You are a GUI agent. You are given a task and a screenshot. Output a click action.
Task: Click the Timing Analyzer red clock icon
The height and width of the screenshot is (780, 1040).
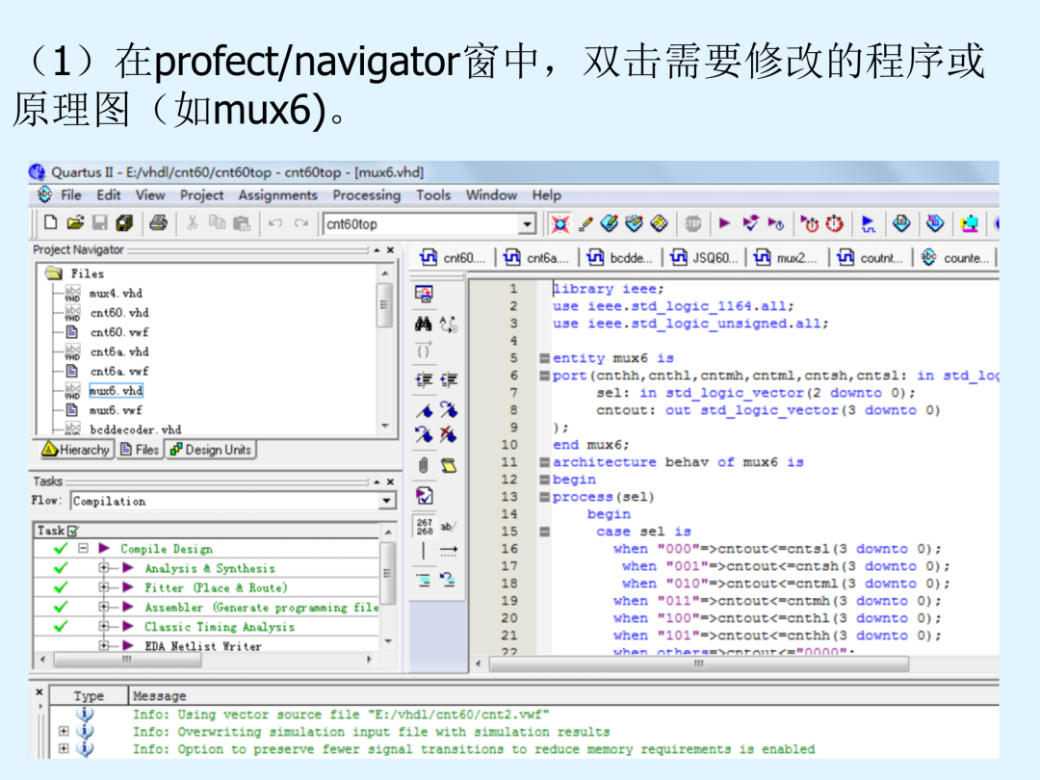click(834, 223)
